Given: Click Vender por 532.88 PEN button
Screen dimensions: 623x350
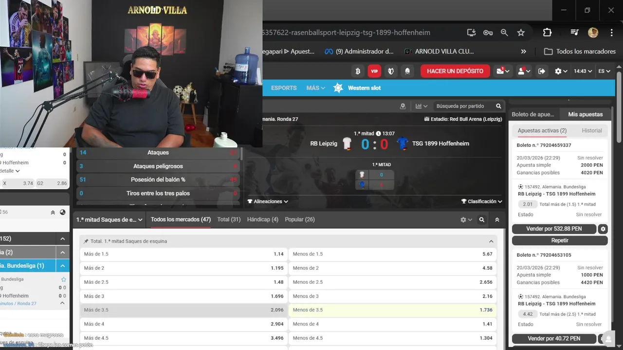Looking at the screenshot, I should click(x=554, y=229).
